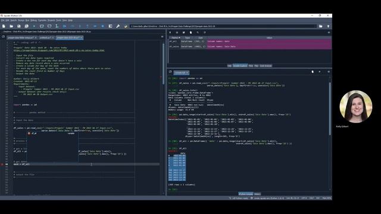Click the Run file play icon

(x=34, y=26)
